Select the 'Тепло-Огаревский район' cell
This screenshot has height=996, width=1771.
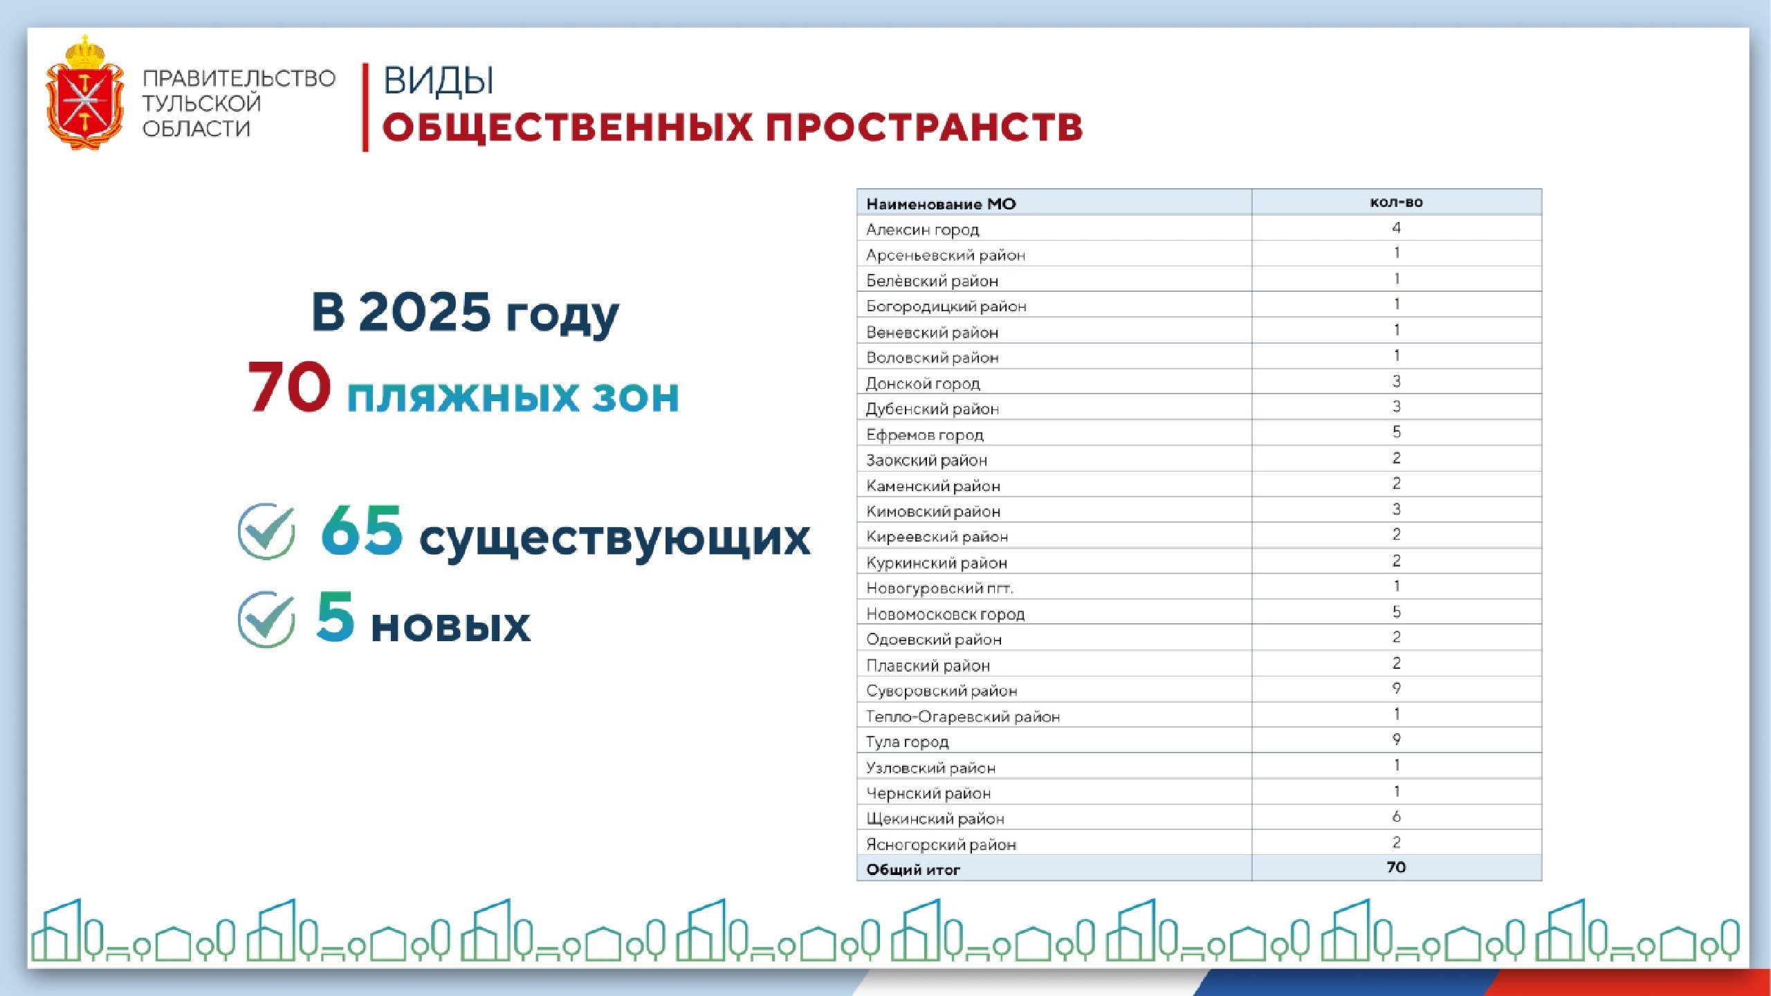coord(1054,715)
